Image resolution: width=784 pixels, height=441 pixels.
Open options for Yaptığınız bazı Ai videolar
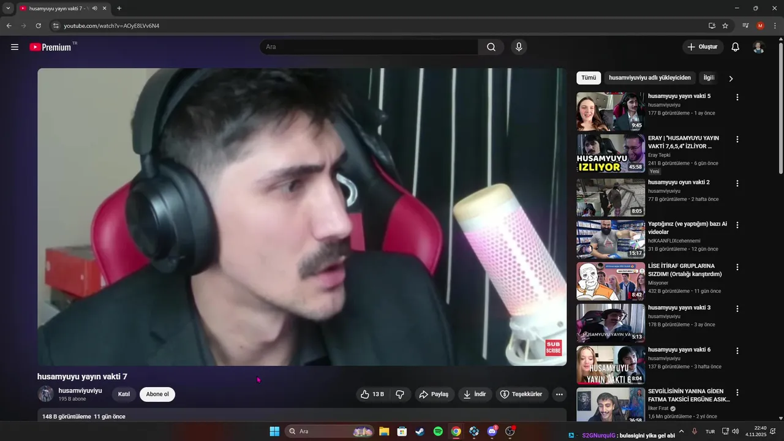[737, 225]
